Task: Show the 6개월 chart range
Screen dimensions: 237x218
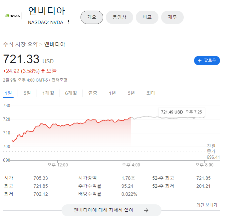Action: (x=71, y=93)
